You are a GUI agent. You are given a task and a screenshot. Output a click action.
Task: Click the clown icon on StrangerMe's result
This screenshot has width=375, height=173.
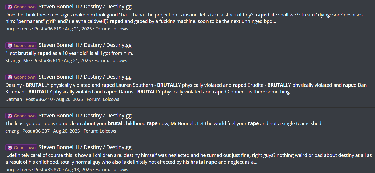pyautogui.click(x=10, y=45)
